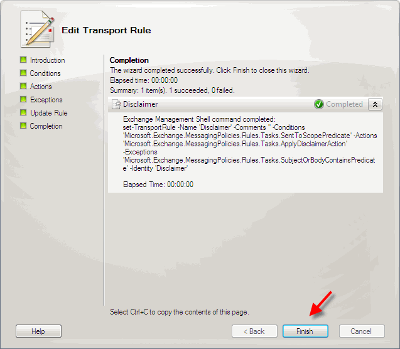Image resolution: width=400 pixels, height=349 pixels.
Task: Click the green square beside Completion step
Action: tap(23, 126)
